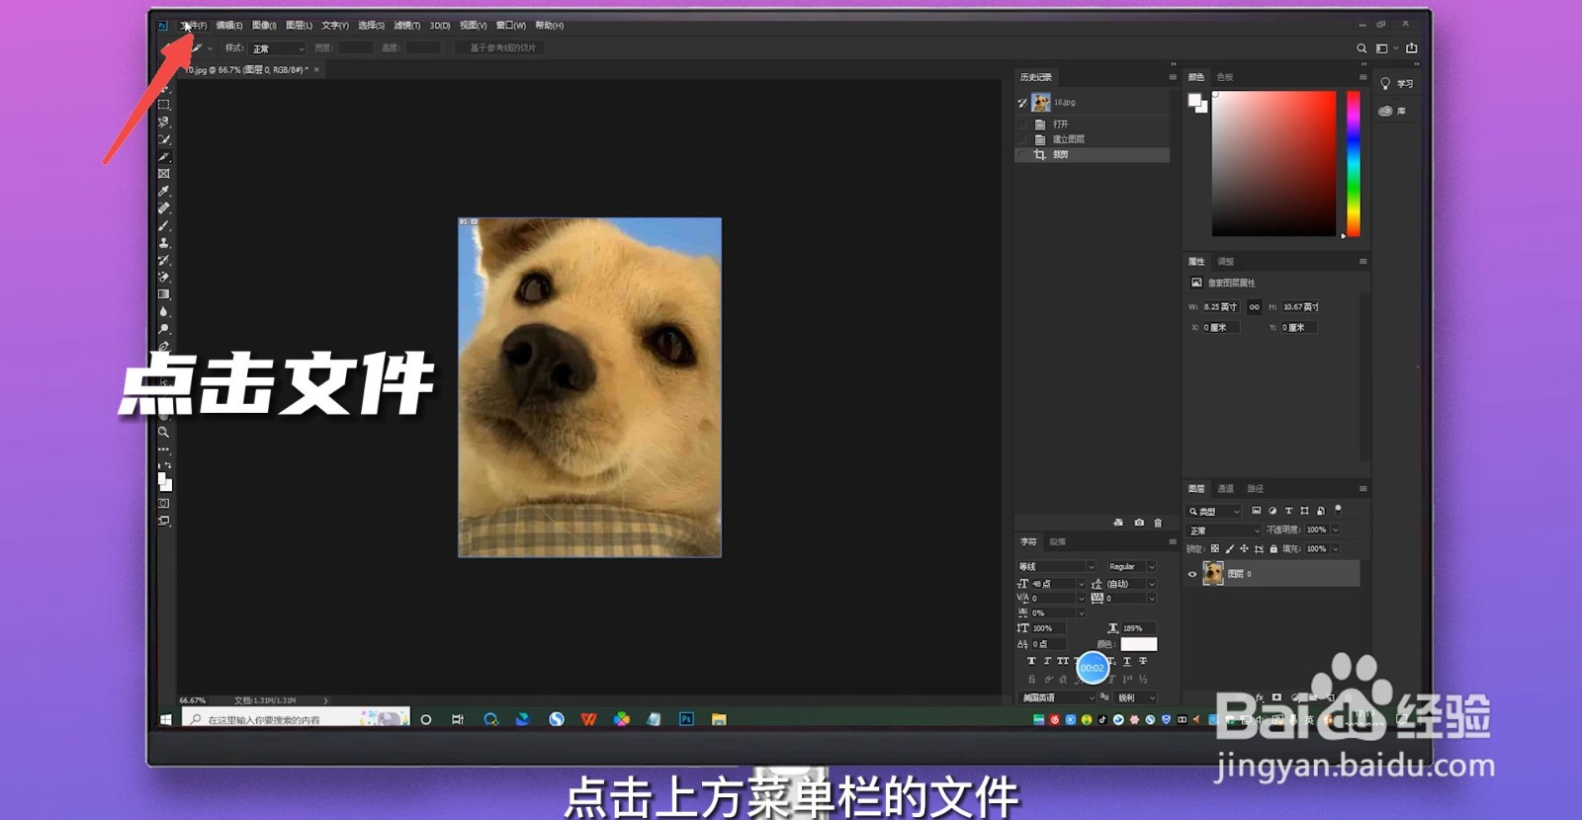Click the Windows Start button

pos(166,719)
